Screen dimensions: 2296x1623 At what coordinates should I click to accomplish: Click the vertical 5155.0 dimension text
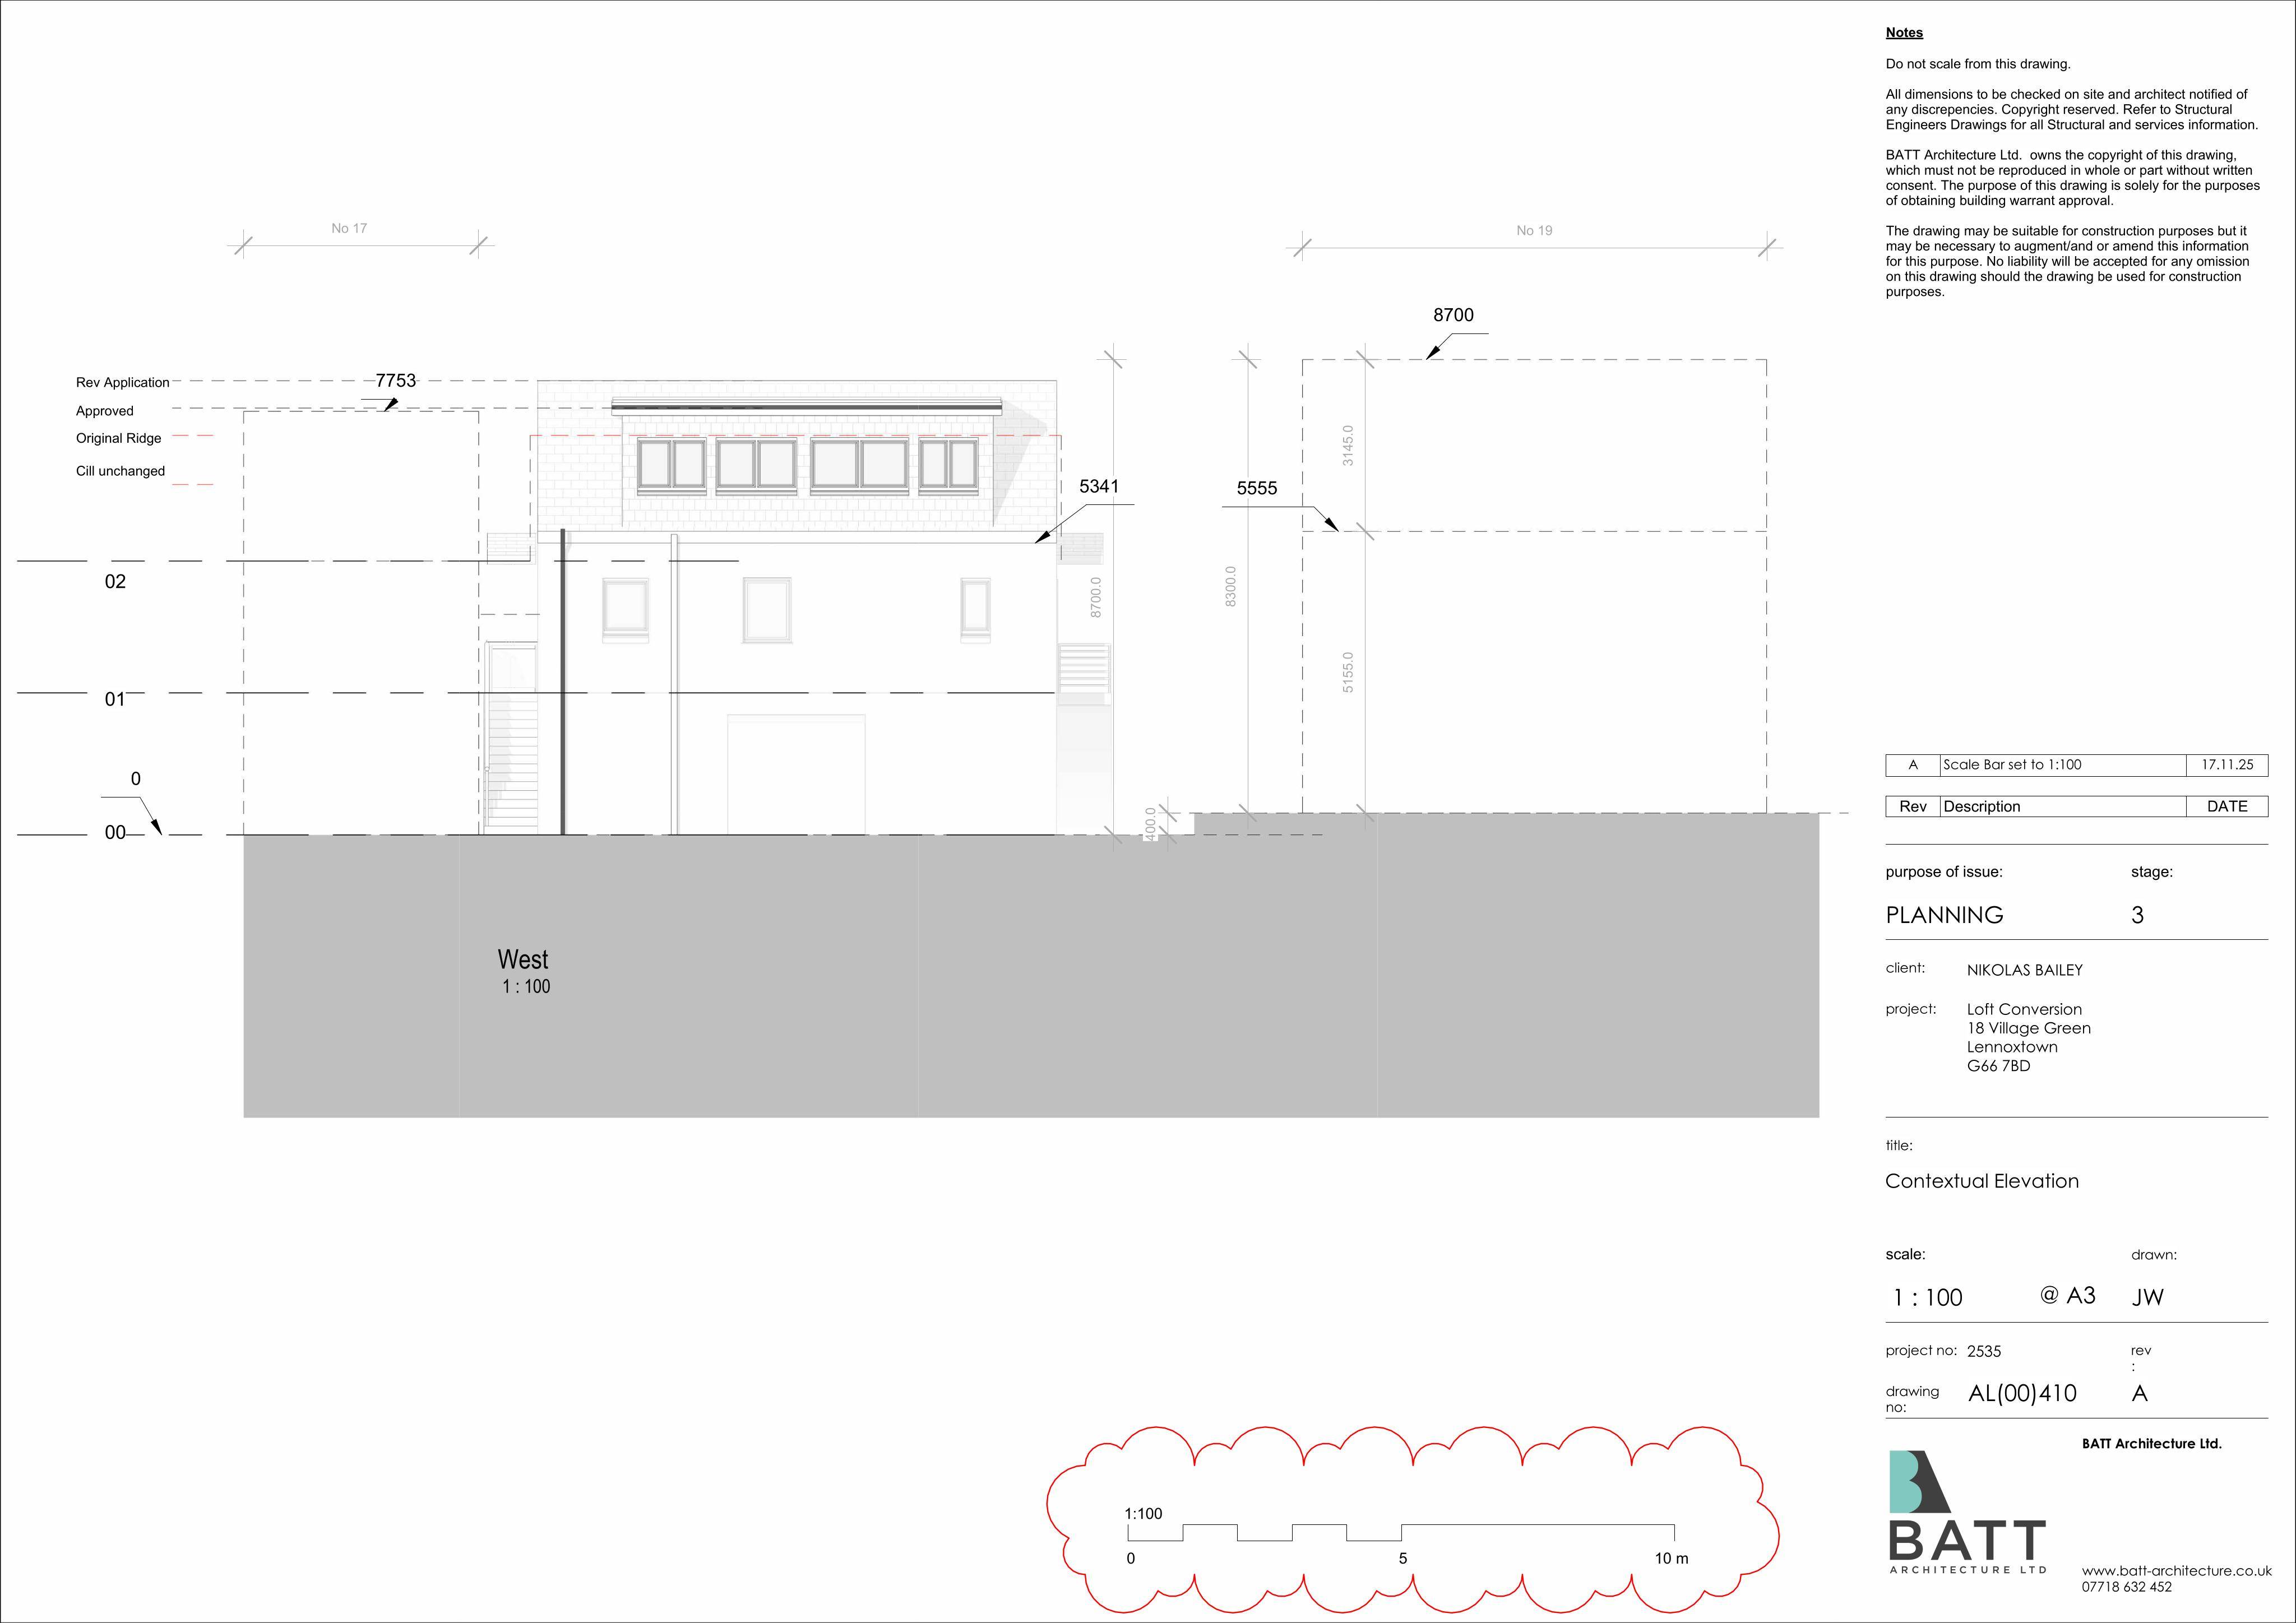coord(1348,672)
